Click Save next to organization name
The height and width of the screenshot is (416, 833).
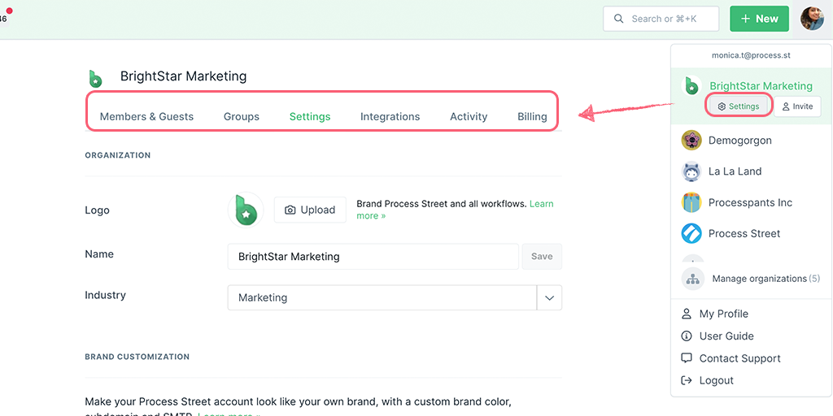(x=542, y=256)
